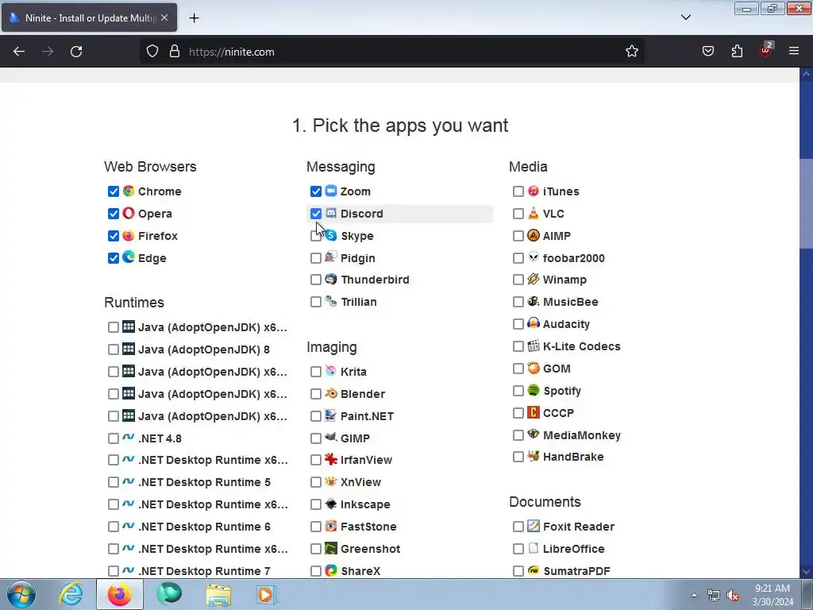Go back to the previous page
Screen dimensions: 813x610
coord(19,52)
